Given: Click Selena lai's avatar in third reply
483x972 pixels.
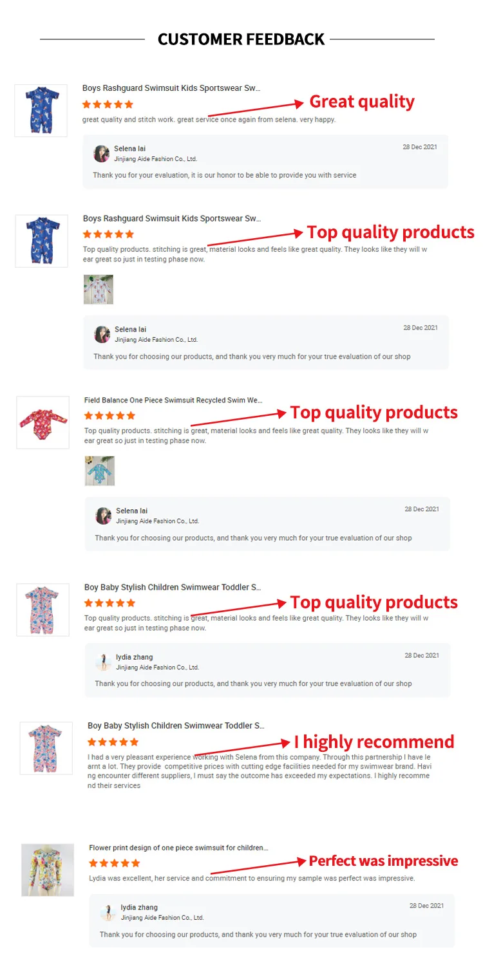Looking at the screenshot, I should pos(104,516).
